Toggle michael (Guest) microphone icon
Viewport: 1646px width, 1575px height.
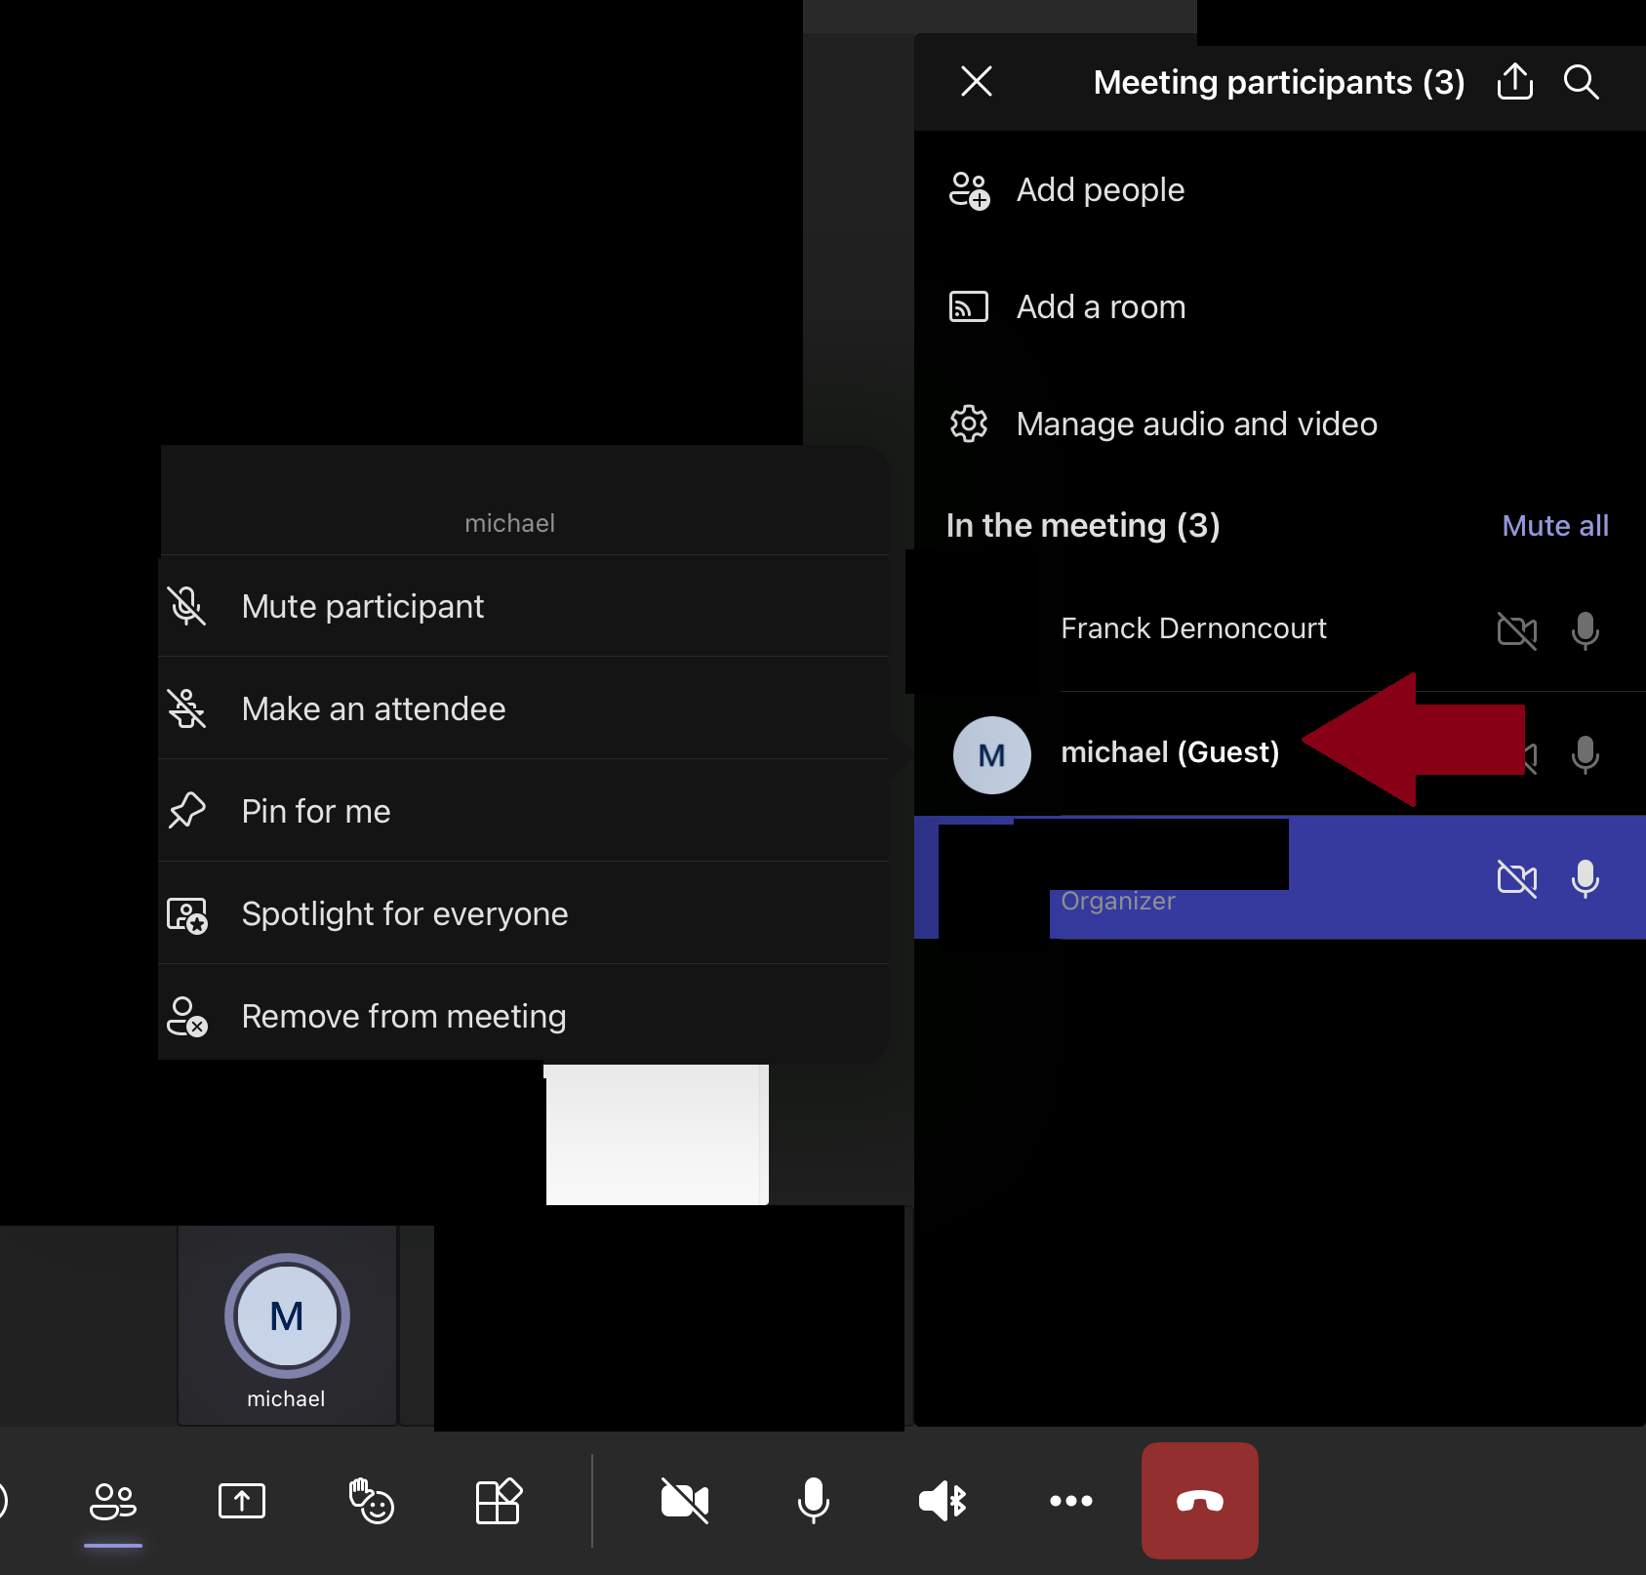(1586, 754)
